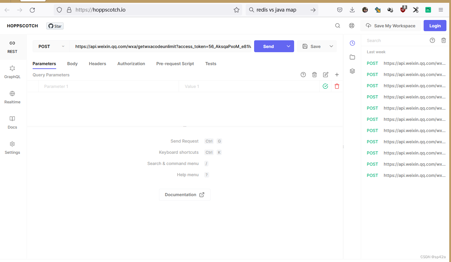
Task: Switch to the Authorization tab
Action: (131, 64)
